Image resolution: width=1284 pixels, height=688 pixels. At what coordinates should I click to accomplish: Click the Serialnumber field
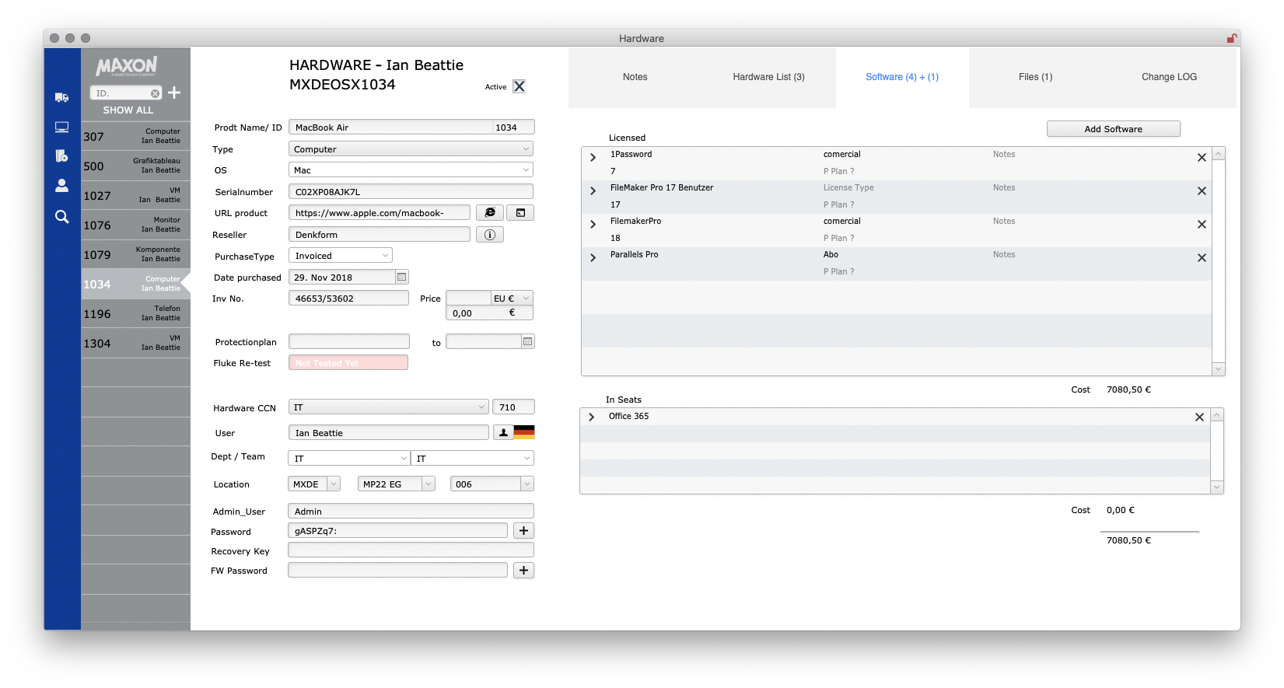(x=411, y=192)
